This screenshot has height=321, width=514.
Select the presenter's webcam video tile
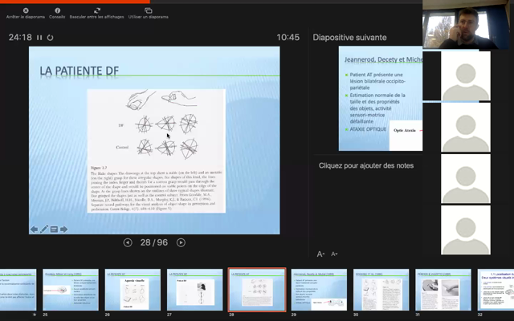[x=467, y=25]
